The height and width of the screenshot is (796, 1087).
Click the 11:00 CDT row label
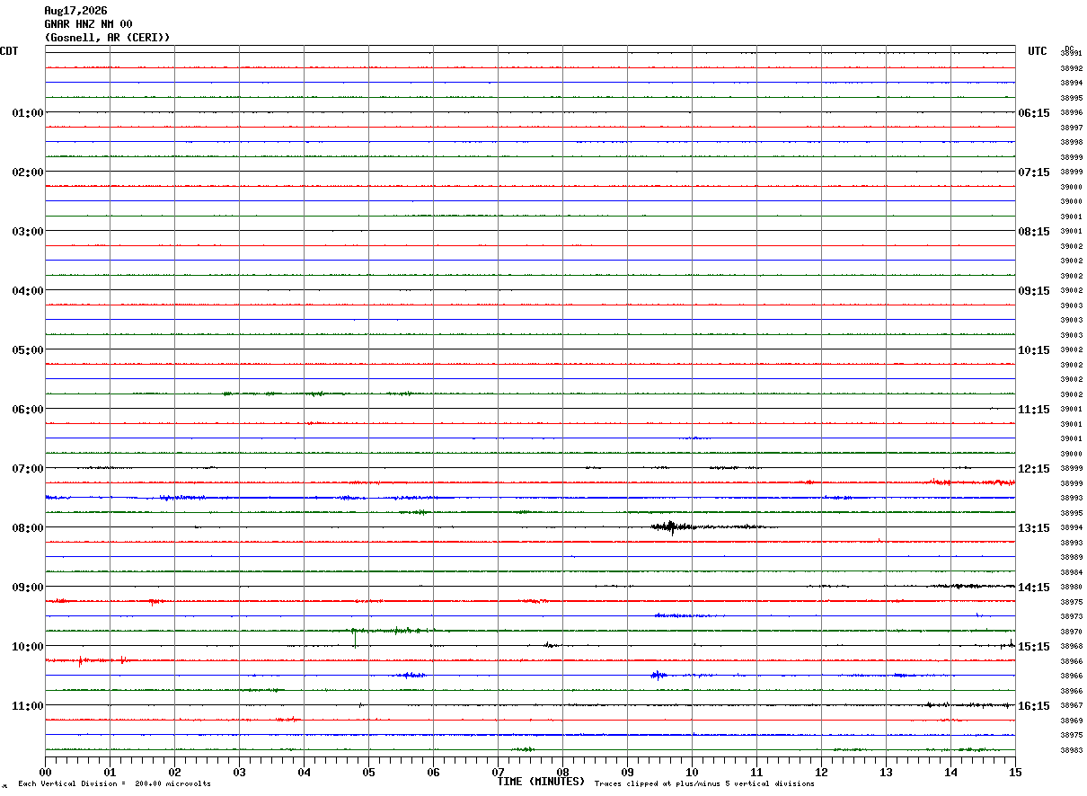27,705
